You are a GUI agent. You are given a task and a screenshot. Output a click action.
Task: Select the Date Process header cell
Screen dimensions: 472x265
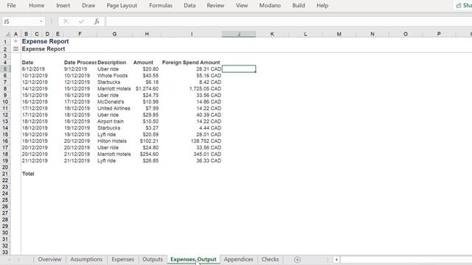[x=80, y=63]
